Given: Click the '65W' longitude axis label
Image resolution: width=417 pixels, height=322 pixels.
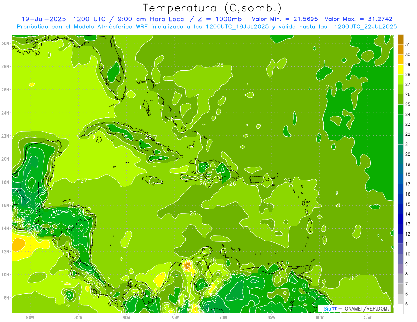Looking at the screenshot, I should point(271,317).
